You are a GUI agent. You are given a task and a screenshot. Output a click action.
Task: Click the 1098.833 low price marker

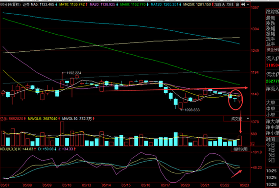click(x=192, y=110)
